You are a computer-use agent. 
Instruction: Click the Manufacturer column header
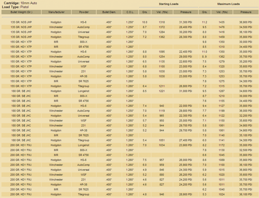click(56, 12)
